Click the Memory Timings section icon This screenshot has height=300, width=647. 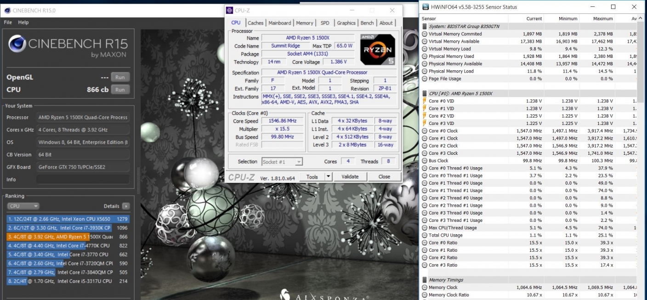click(x=425, y=280)
